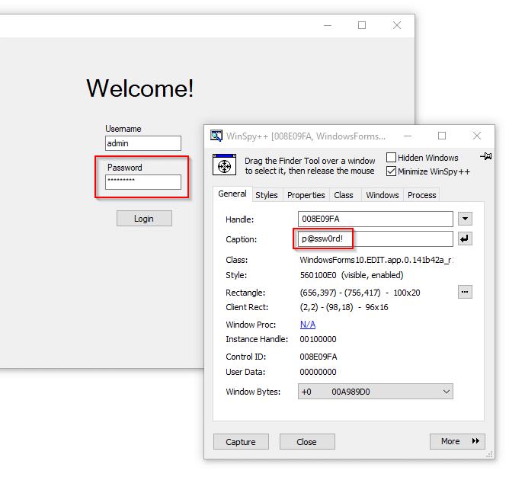Click the User Data value 00000000
The width and height of the screenshot is (525, 477).
coord(318,372)
